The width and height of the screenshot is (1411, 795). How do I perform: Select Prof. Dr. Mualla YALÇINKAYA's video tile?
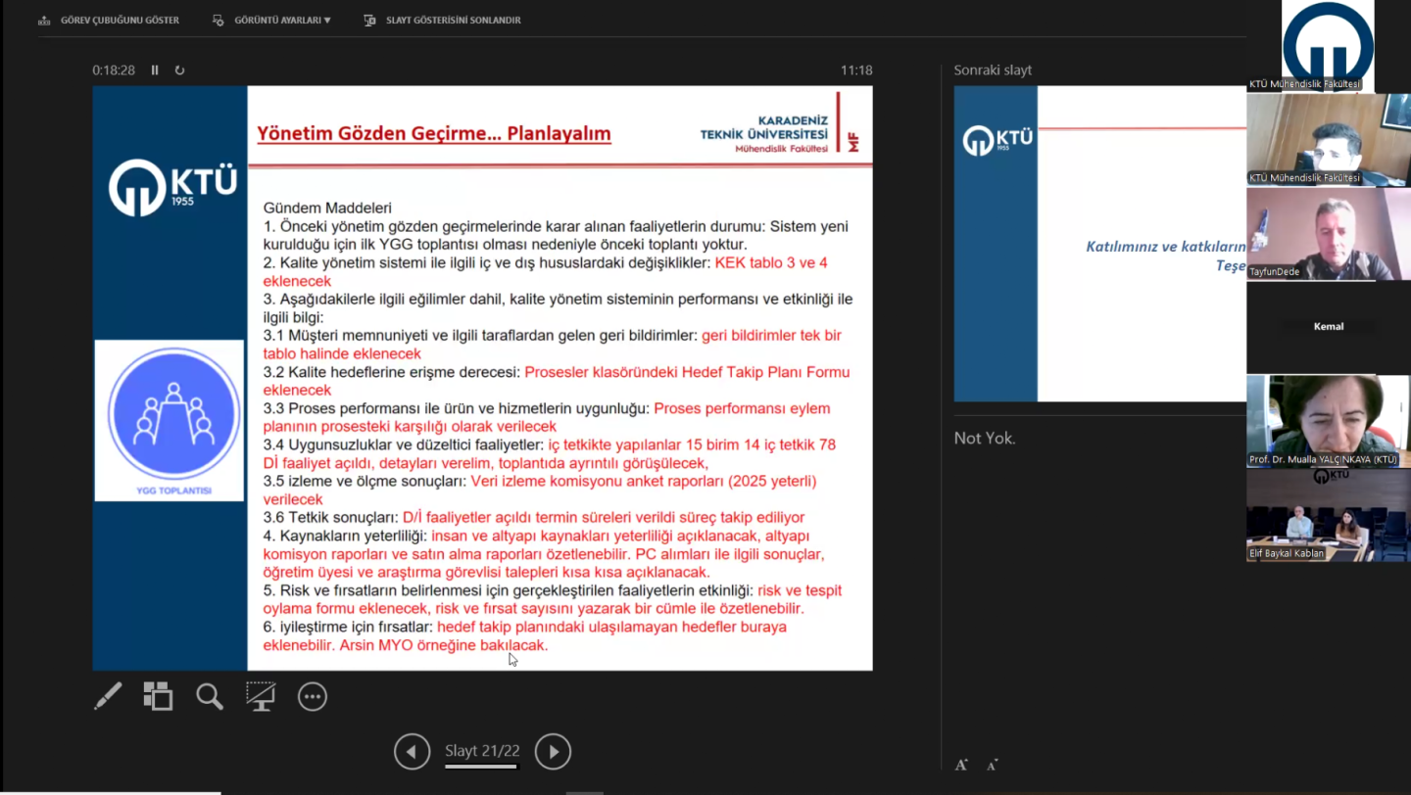coord(1327,421)
